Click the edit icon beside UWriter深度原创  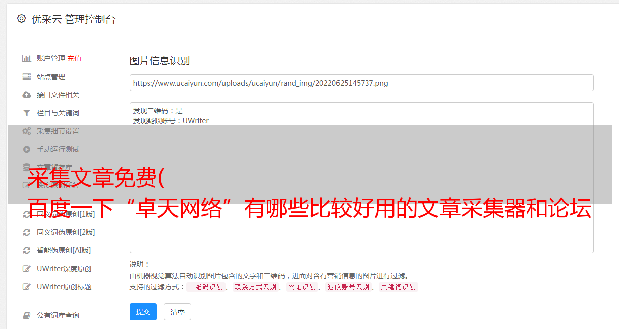(x=27, y=269)
